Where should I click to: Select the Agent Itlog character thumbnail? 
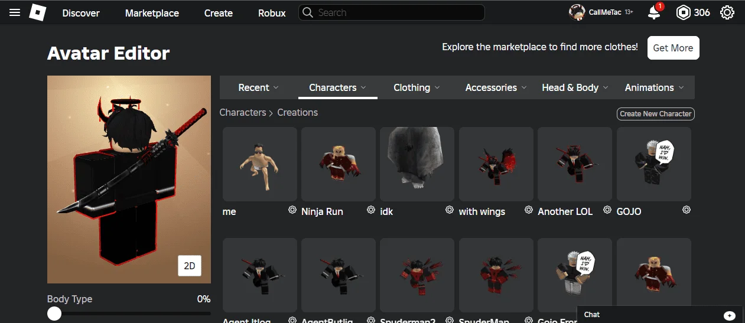tap(260, 275)
